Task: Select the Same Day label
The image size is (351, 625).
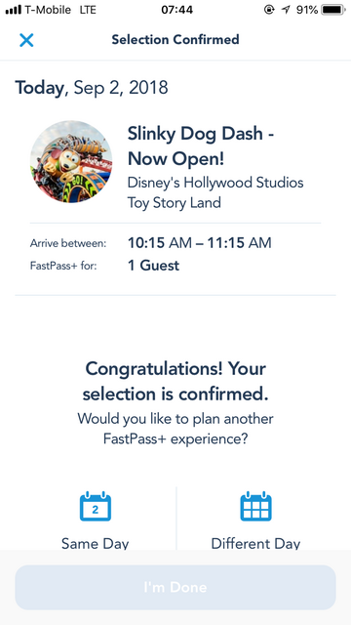Action: tap(96, 543)
